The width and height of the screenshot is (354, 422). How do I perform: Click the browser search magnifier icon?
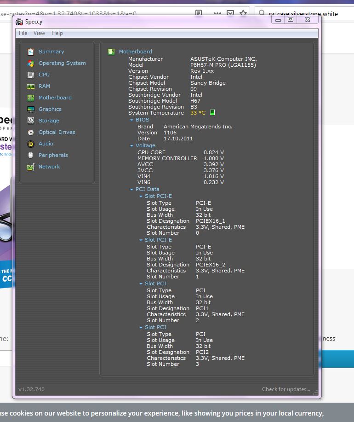[x=262, y=12]
